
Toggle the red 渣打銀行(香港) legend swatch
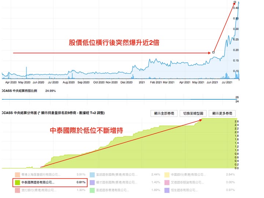pos(18,190)
